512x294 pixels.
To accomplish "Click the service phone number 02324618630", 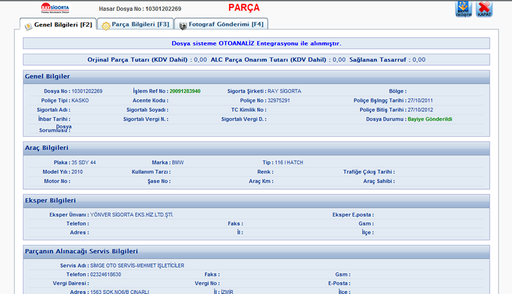I will point(106,274).
